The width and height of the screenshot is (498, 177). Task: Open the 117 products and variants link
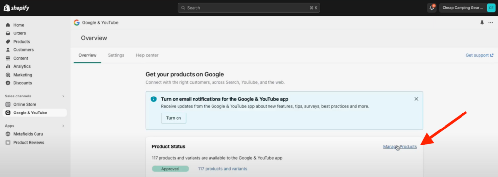[x=223, y=169]
